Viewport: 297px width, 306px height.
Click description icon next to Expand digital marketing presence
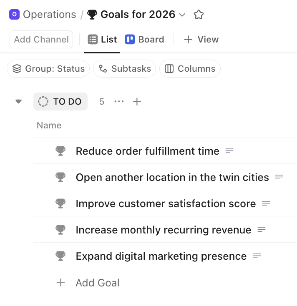[257, 256]
